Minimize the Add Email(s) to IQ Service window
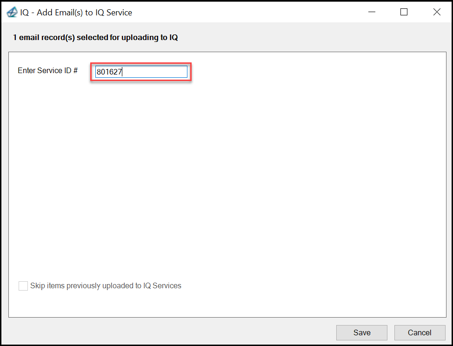The image size is (453, 346). coord(372,12)
